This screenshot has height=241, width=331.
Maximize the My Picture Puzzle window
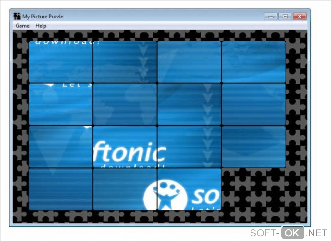(x=285, y=17)
